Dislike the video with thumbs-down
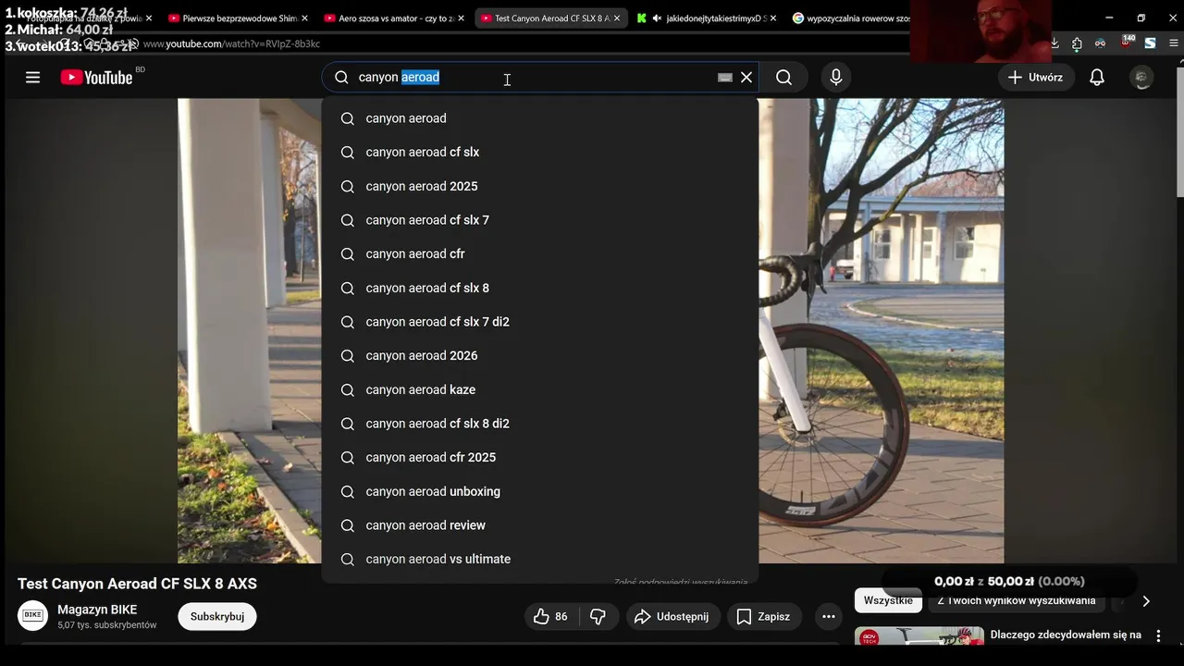Viewport: 1184px width, 666px height. 598,616
